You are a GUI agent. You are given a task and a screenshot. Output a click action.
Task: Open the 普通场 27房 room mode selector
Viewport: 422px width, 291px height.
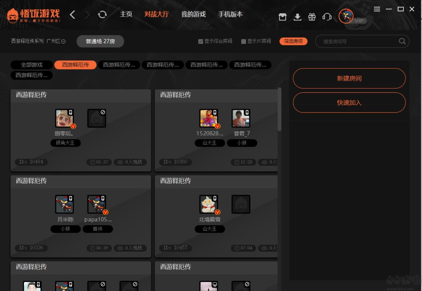tap(100, 41)
